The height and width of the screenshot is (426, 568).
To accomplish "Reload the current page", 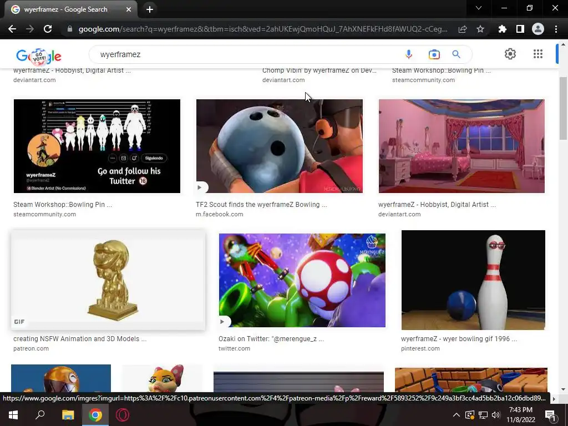I will (48, 29).
